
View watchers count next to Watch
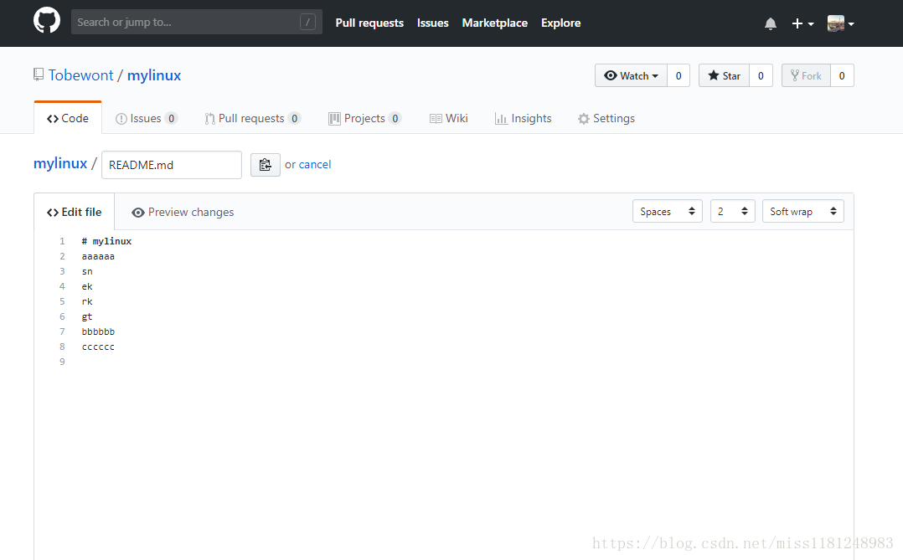(x=679, y=75)
